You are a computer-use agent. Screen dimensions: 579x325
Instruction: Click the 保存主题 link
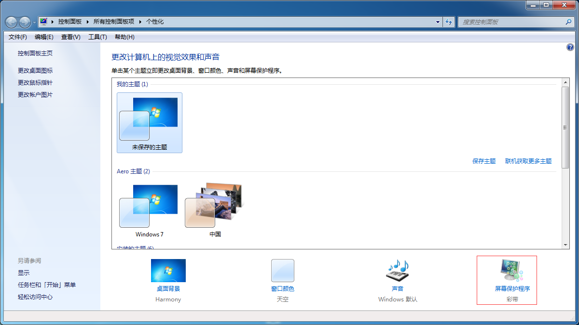point(484,161)
